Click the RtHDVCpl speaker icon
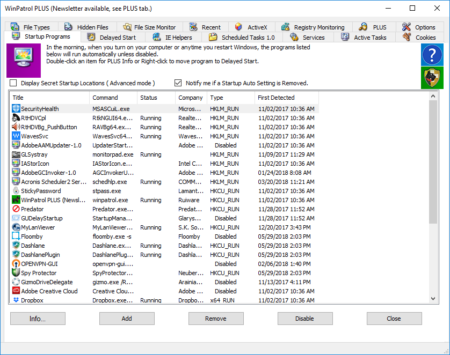 [x=16, y=118]
